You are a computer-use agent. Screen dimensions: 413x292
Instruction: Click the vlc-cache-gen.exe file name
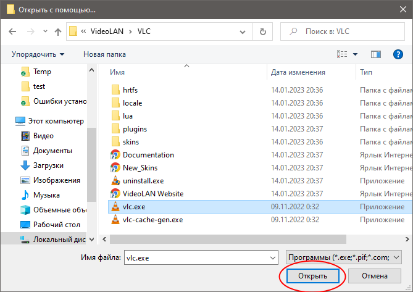pyautogui.click(x=152, y=220)
